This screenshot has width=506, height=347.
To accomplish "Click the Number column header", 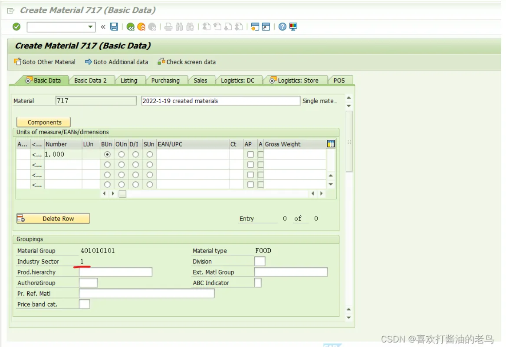I will tap(63, 144).
